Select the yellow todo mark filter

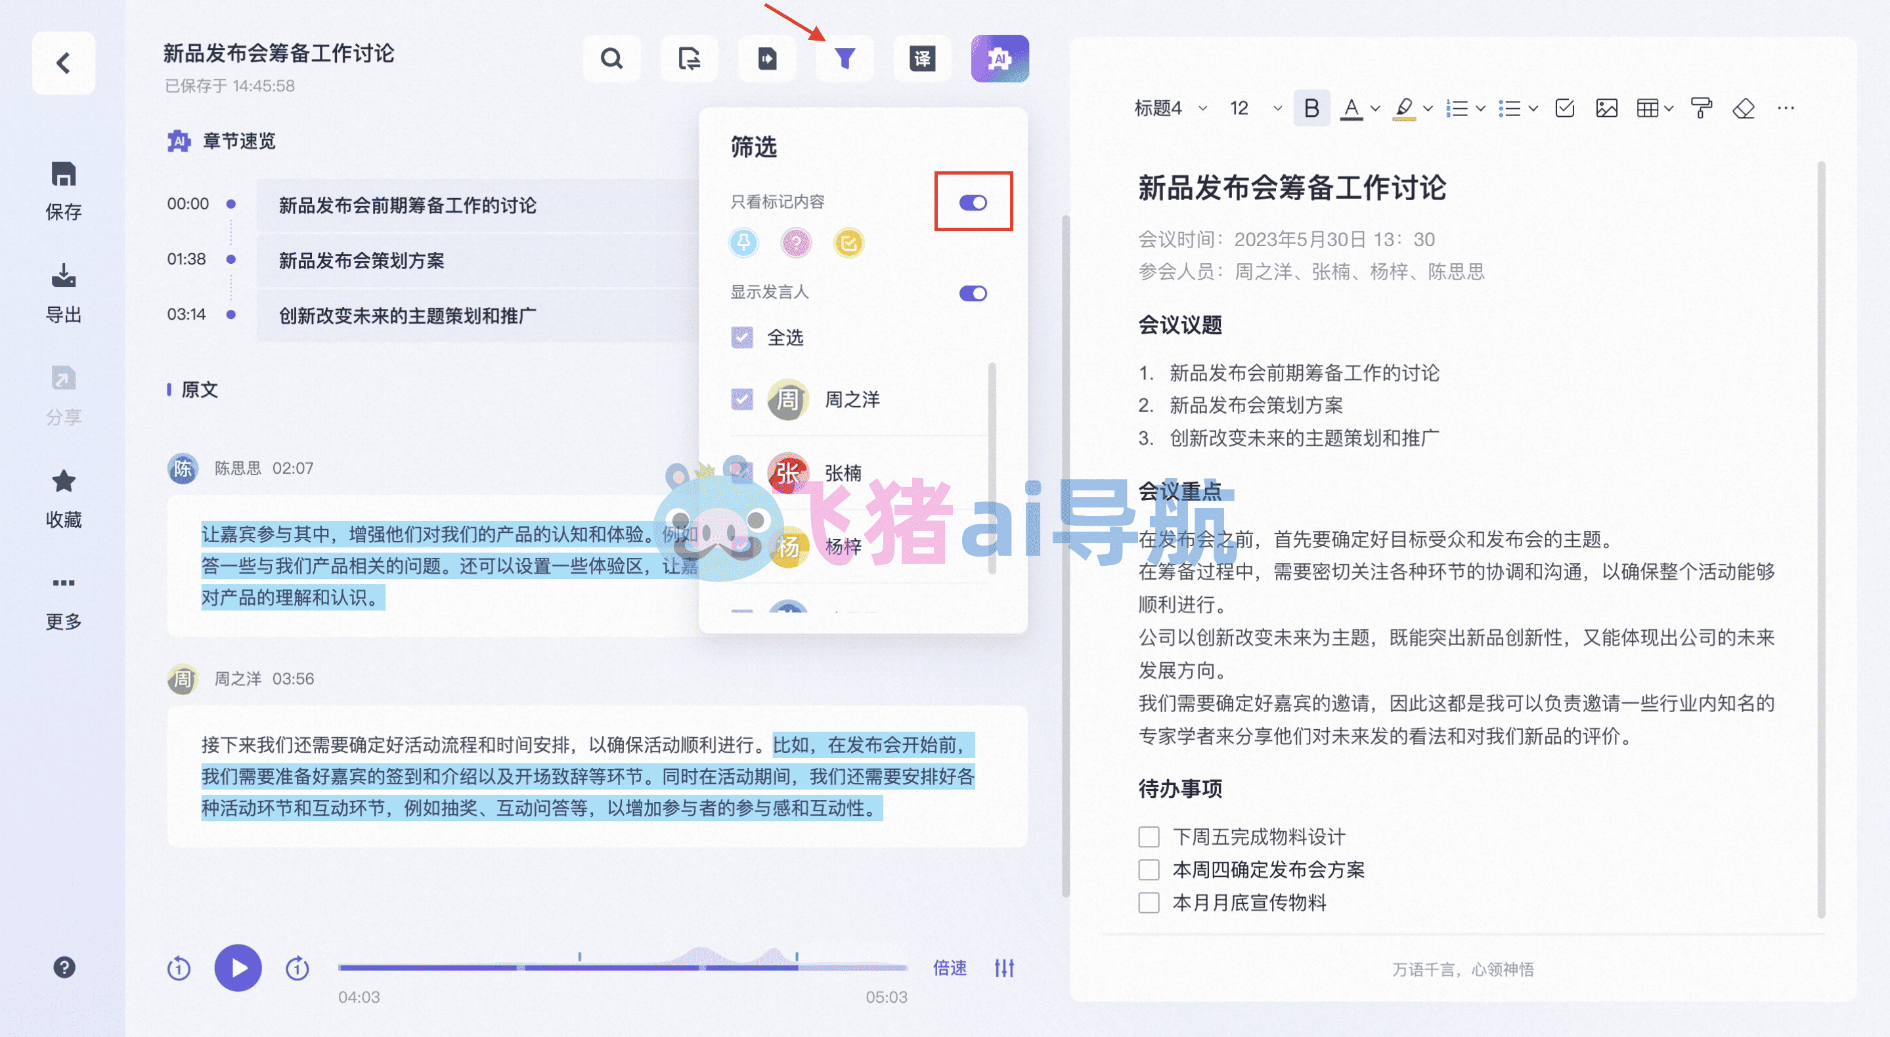click(849, 242)
